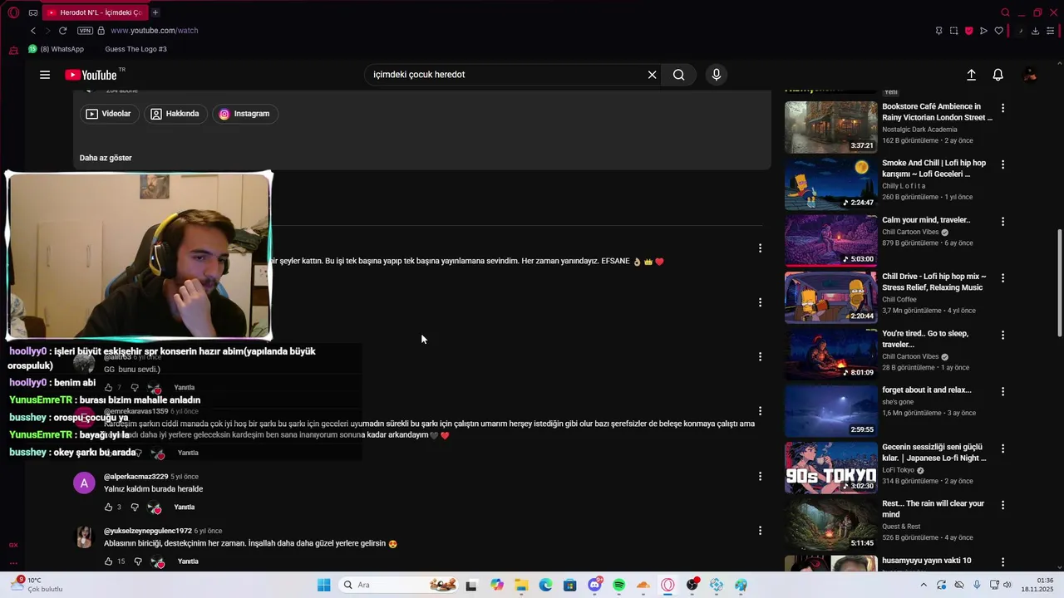This screenshot has width=1064, height=598.
Task: Go to the YouTube home logo
Action: pyautogui.click(x=91, y=75)
